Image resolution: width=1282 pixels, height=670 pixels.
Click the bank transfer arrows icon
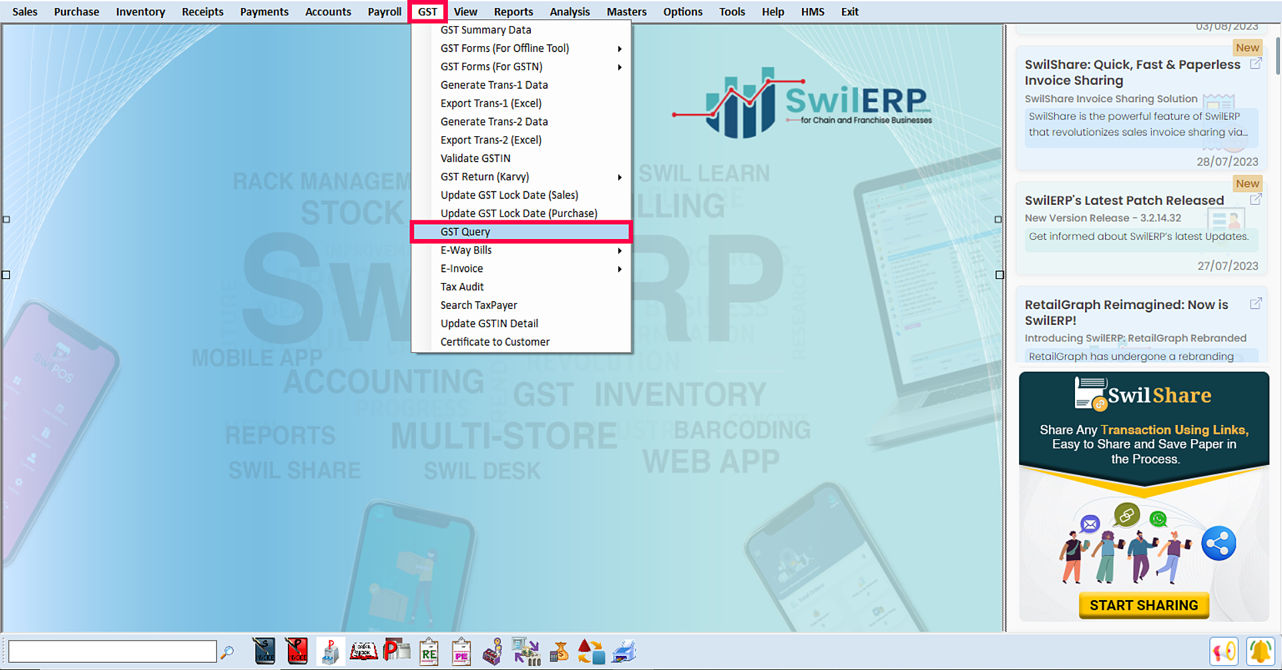coord(526,652)
